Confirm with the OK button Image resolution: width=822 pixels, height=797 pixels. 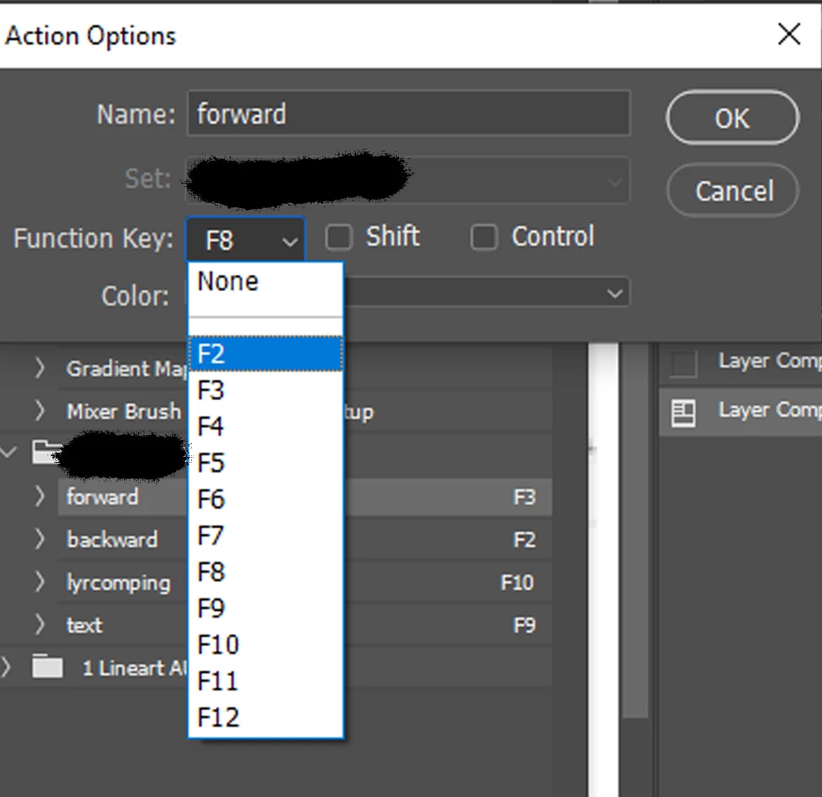(x=733, y=118)
